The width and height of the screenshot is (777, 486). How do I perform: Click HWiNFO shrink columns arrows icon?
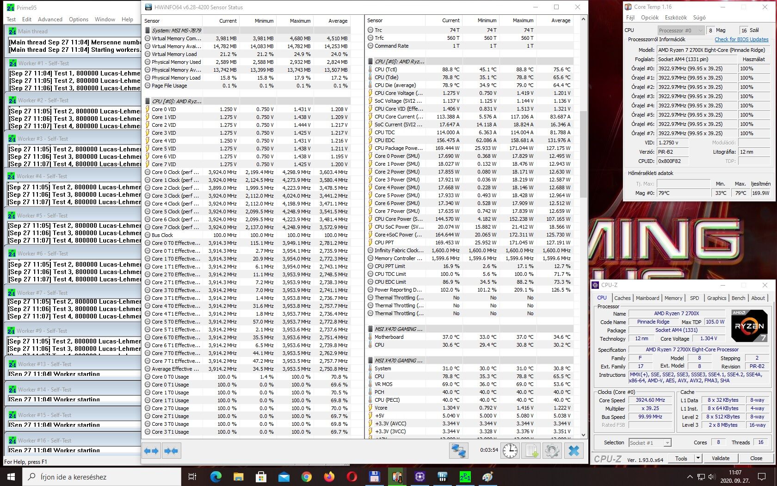pos(171,451)
